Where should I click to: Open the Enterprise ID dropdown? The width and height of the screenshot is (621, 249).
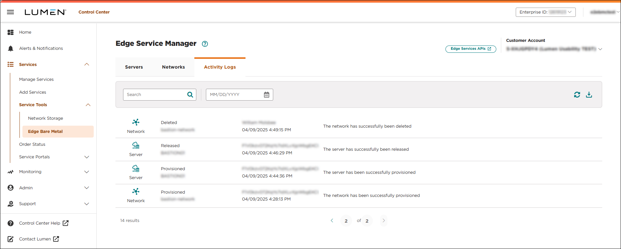click(546, 12)
